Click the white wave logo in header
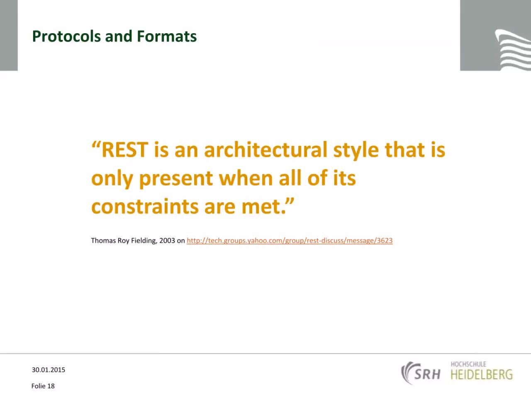This screenshot has width=531, height=398. [x=513, y=49]
